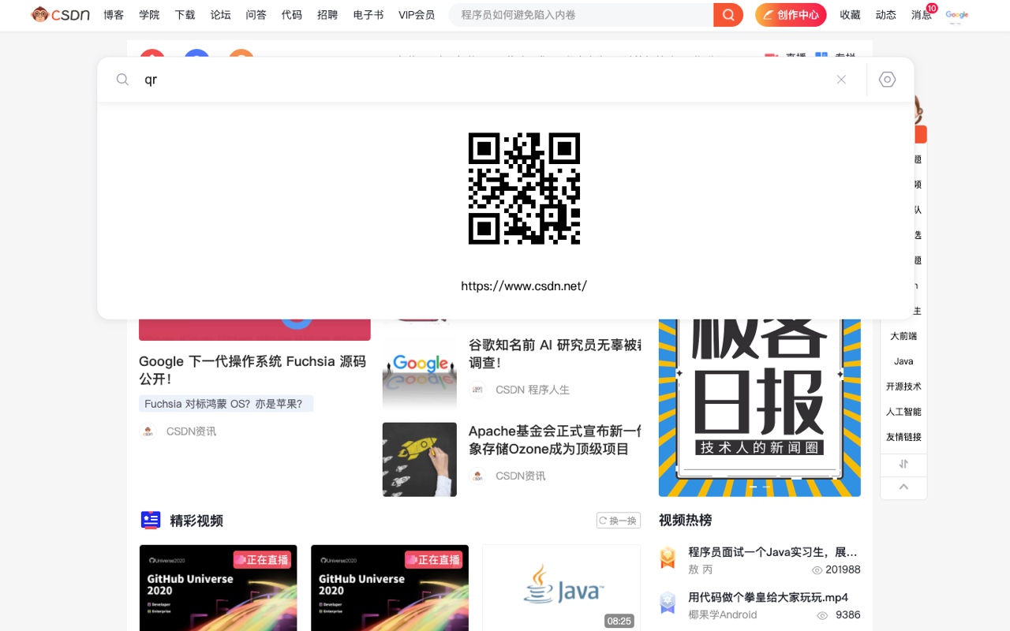This screenshot has height=631, width=1010.
Task: Select 人工智能 in the sidebar
Action: point(903,412)
